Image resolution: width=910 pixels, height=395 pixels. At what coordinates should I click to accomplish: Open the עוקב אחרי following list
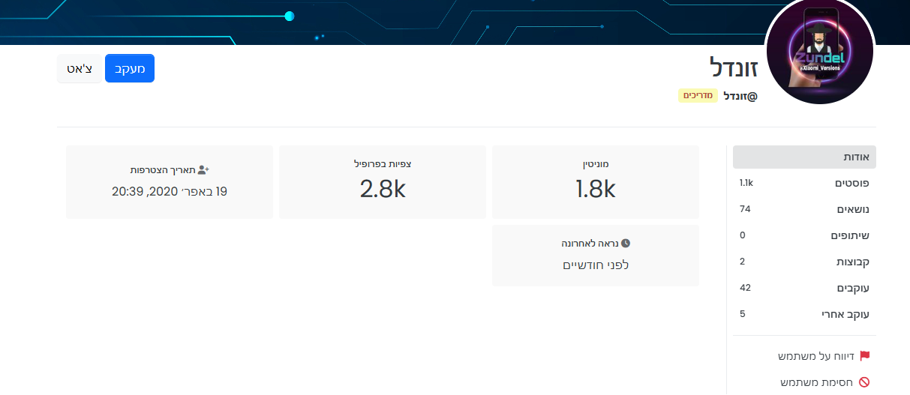point(804,315)
